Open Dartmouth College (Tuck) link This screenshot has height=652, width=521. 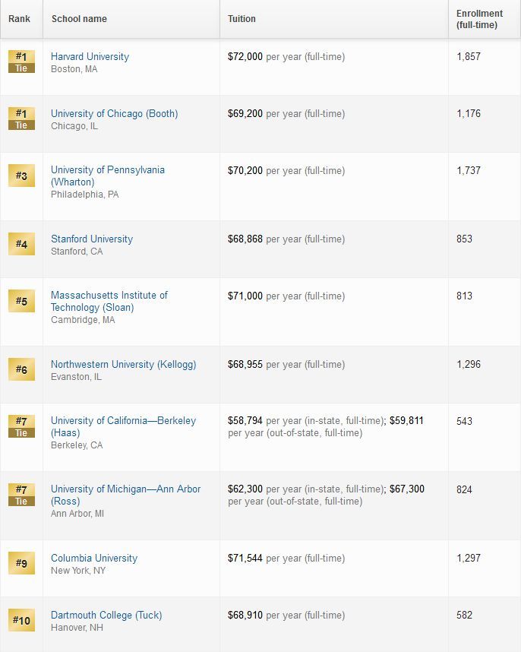(x=106, y=615)
